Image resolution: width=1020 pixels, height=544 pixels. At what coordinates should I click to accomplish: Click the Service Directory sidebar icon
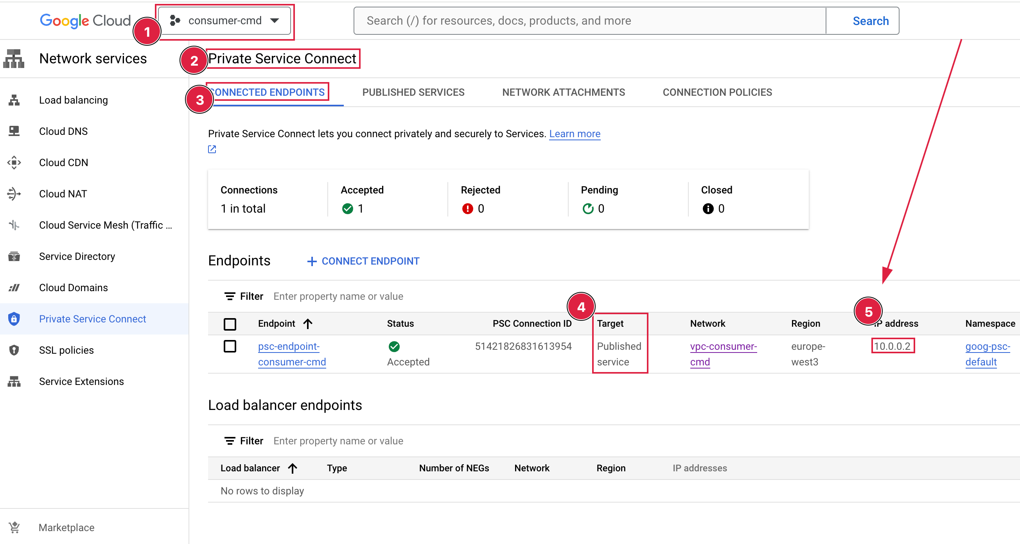14,256
